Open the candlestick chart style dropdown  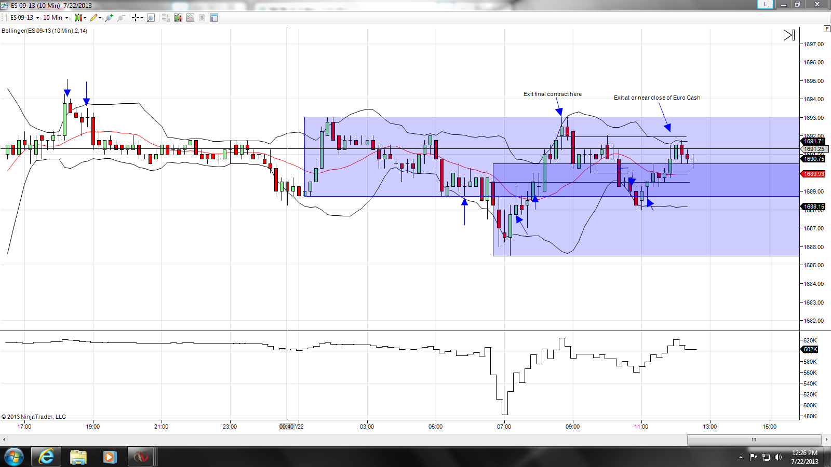(80, 18)
